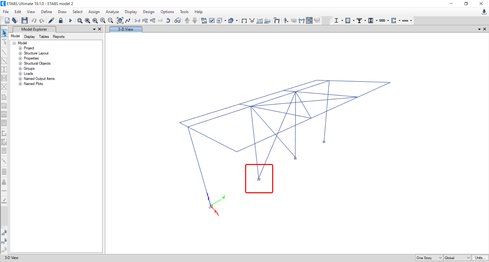Activate the Draw Frame tool in left toolbar

pos(4,52)
